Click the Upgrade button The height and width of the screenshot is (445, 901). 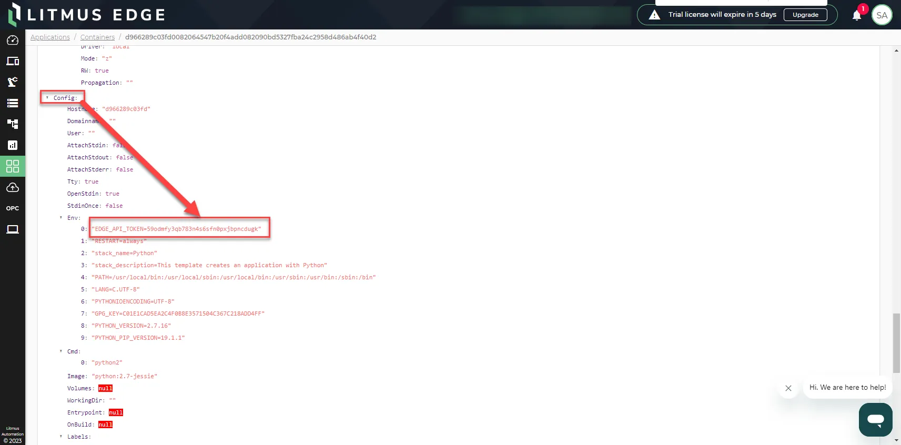(805, 15)
